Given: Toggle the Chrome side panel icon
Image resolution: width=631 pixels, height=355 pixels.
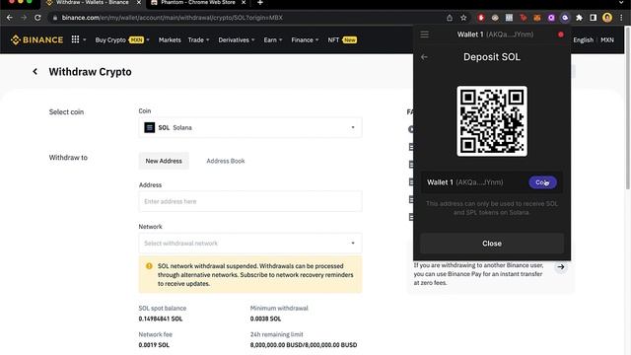Looking at the screenshot, I should [x=594, y=18].
